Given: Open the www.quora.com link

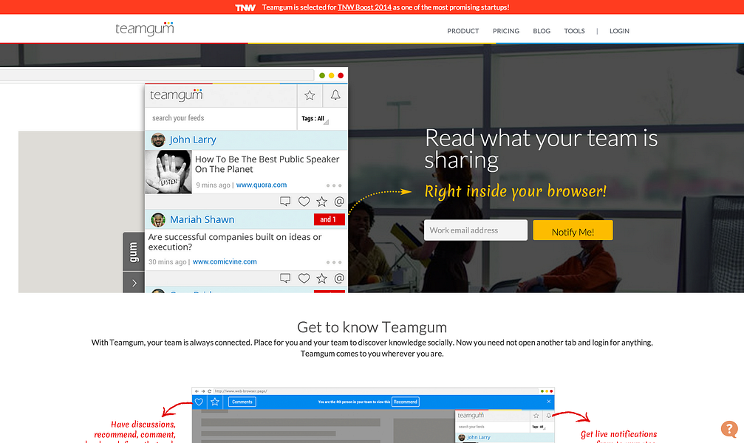Looking at the screenshot, I should point(262,185).
